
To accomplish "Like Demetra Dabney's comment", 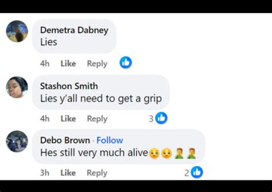I will (x=68, y=64).
